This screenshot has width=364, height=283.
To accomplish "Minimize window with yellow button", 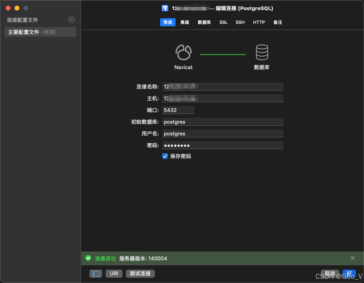I will tap(17, 8).
